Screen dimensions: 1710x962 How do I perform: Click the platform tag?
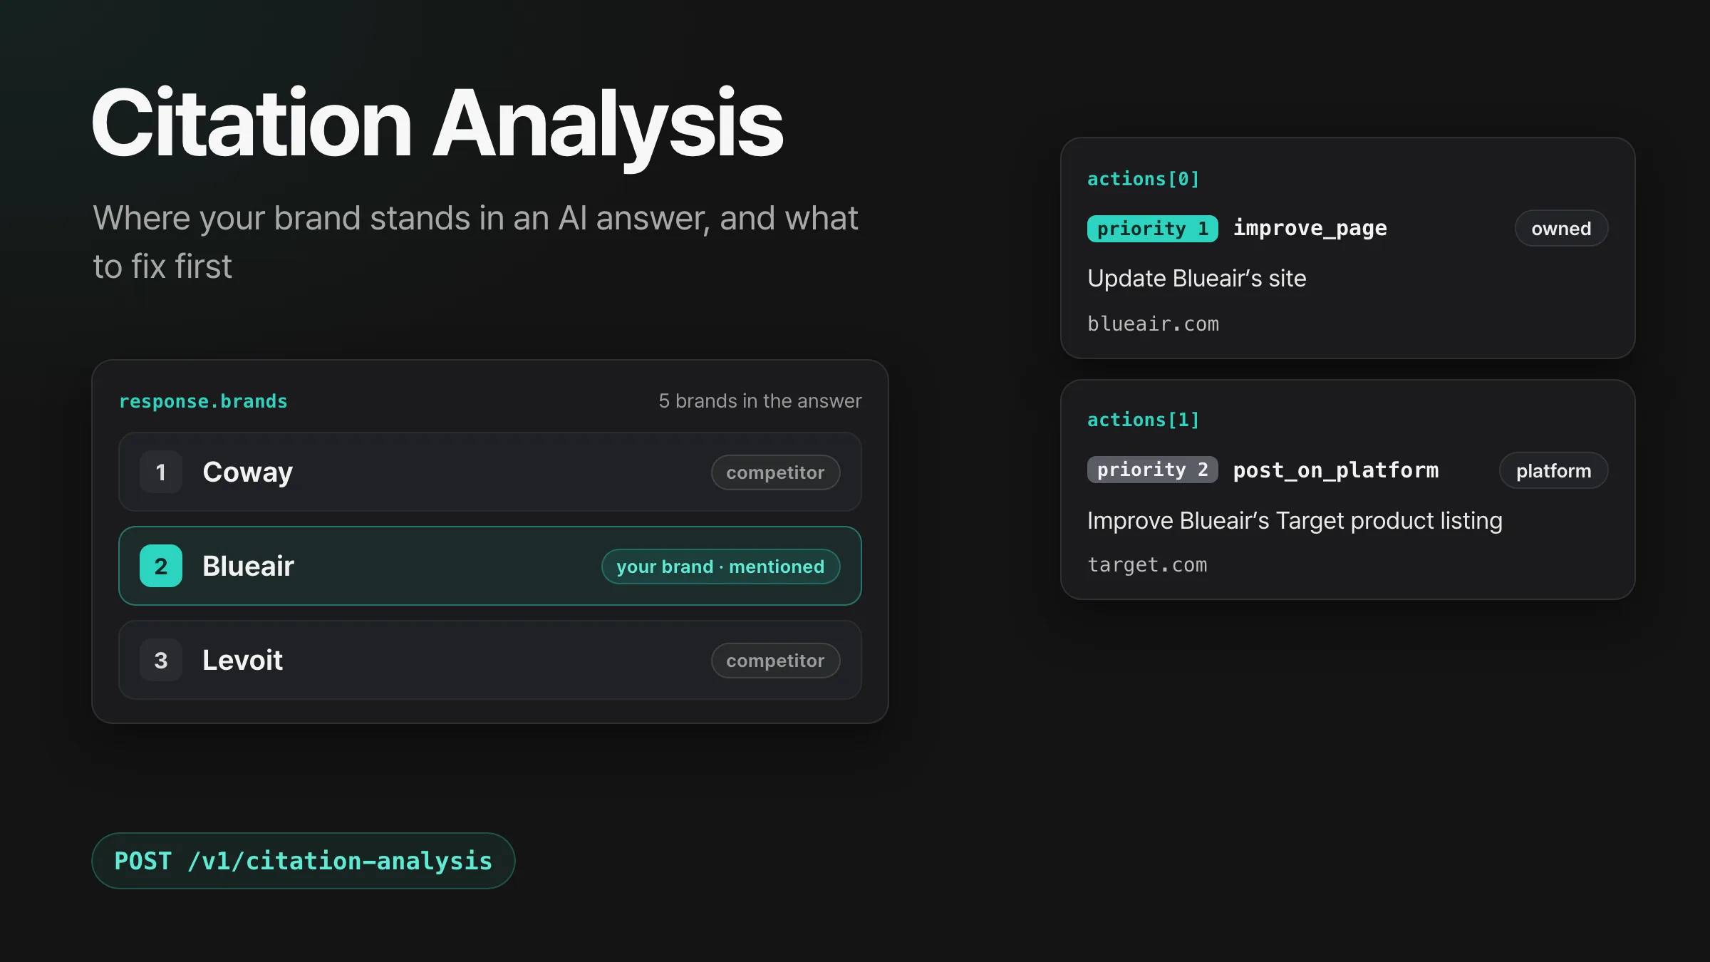tap(1553, 470)
